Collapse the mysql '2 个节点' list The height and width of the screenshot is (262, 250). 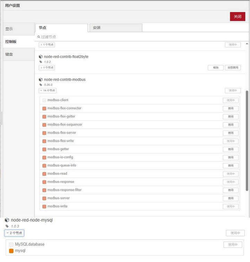pyautogui.click(x=14, y=233)
